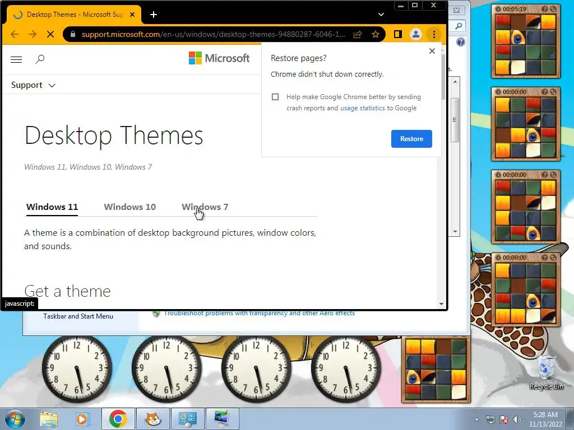Share this page from the address bar

point(358,34)
